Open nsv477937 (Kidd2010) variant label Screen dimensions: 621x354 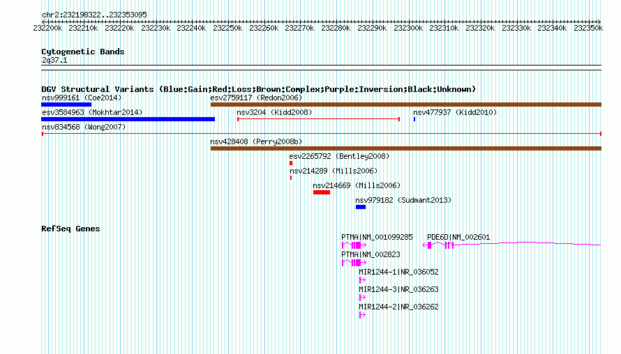(455, 112)
